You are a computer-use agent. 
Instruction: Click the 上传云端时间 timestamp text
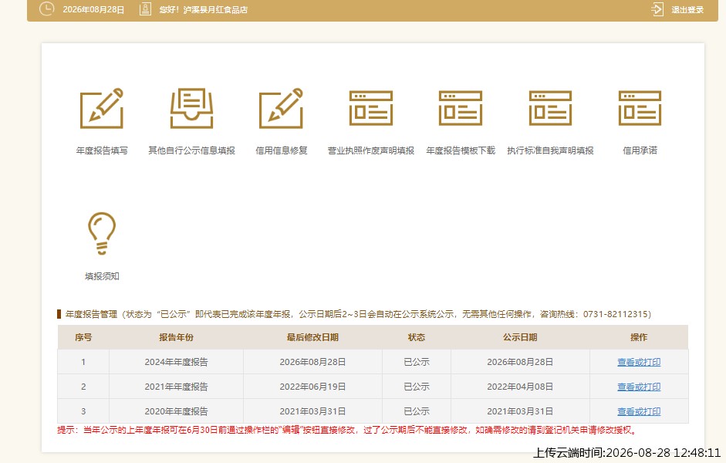[627, 453]
